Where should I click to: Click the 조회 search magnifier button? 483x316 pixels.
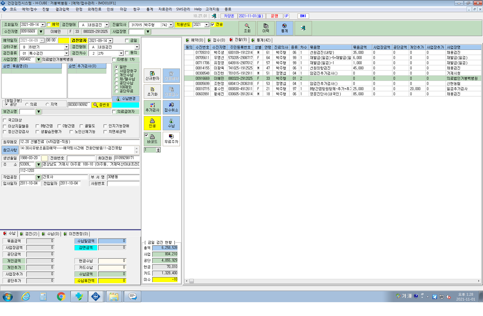pos(247,28)
